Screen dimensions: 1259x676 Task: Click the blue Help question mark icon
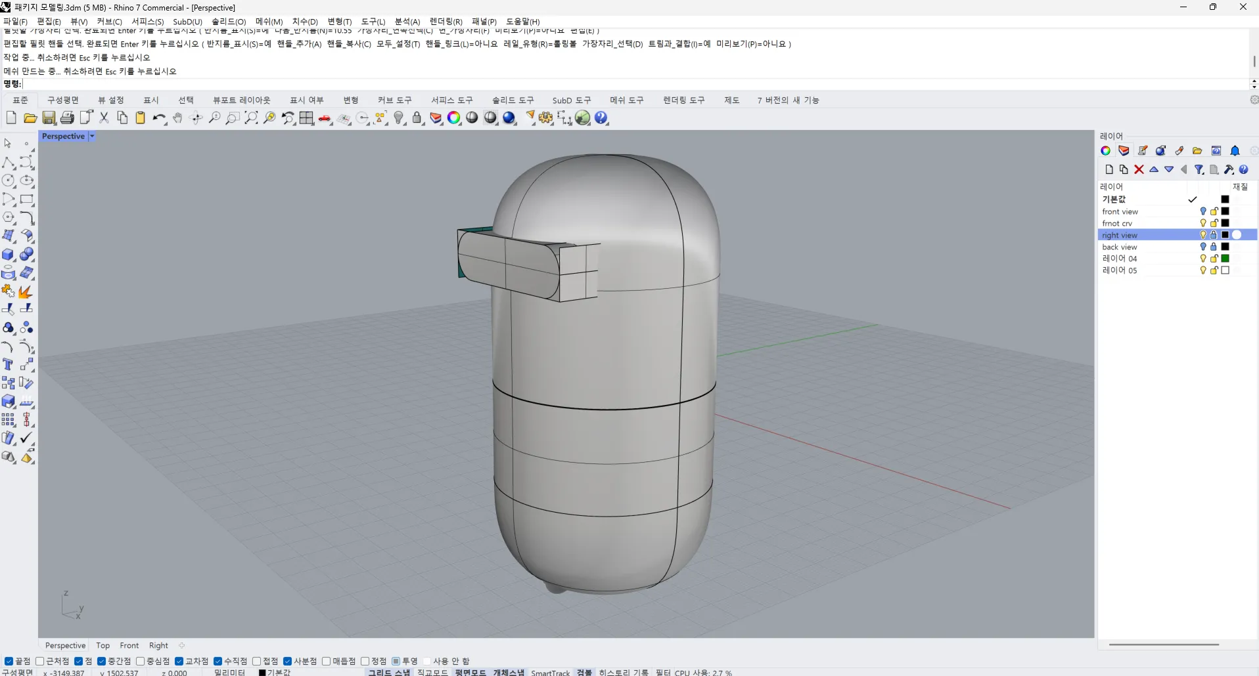pyautogui.click(x=601, y=117)
